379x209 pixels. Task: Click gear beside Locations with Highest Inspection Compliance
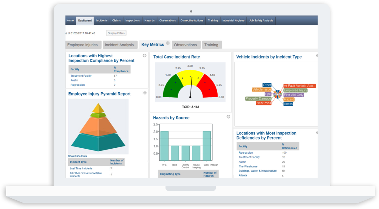click(x=144, y=55)
